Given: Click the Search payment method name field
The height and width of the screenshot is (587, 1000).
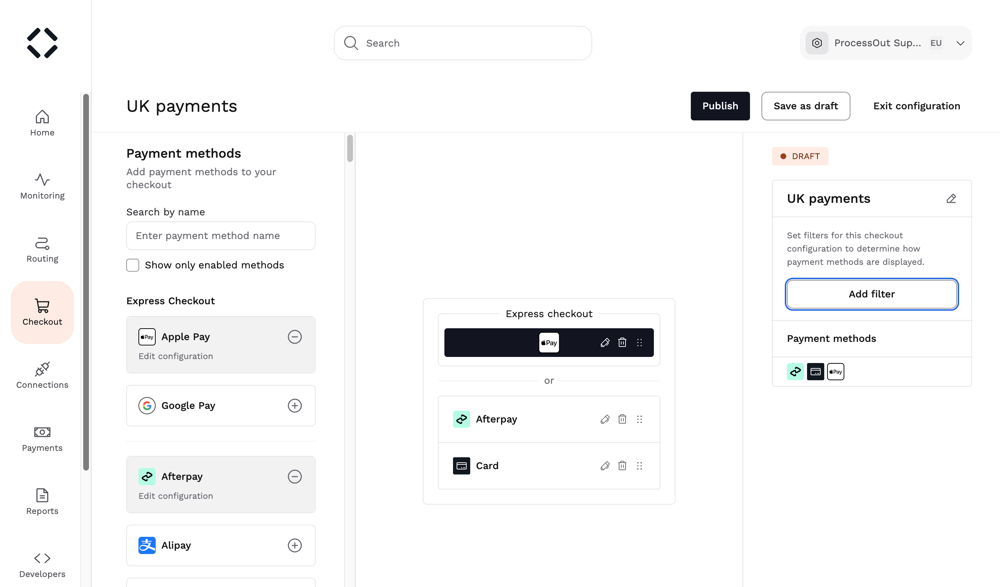Looking at the screenshot, I should pyautogui.click(x=221, y=235).
